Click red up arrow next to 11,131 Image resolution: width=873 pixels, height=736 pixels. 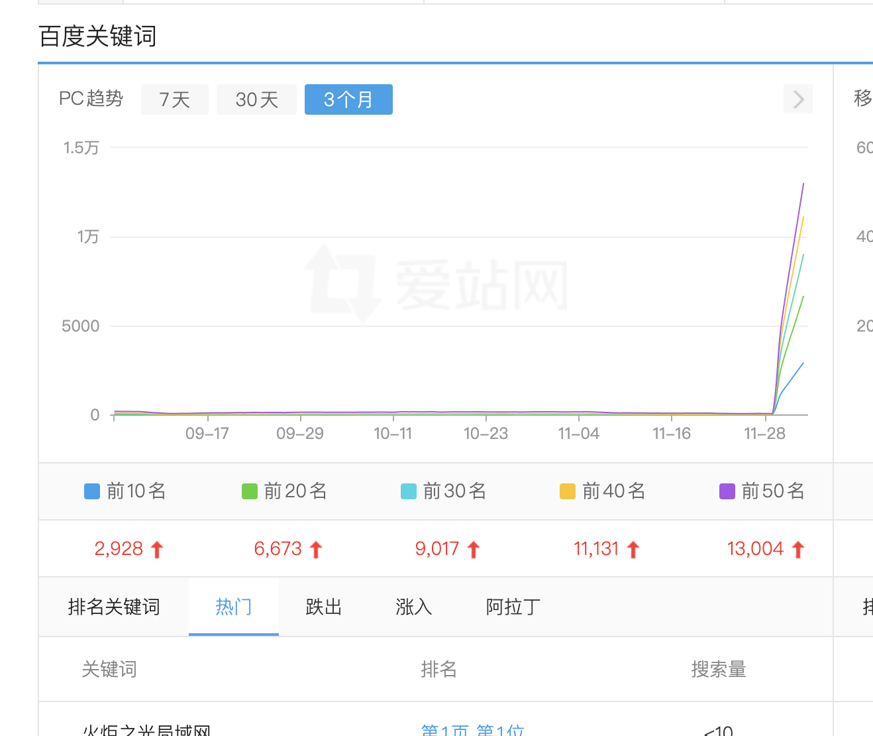[x=633, y=550]
